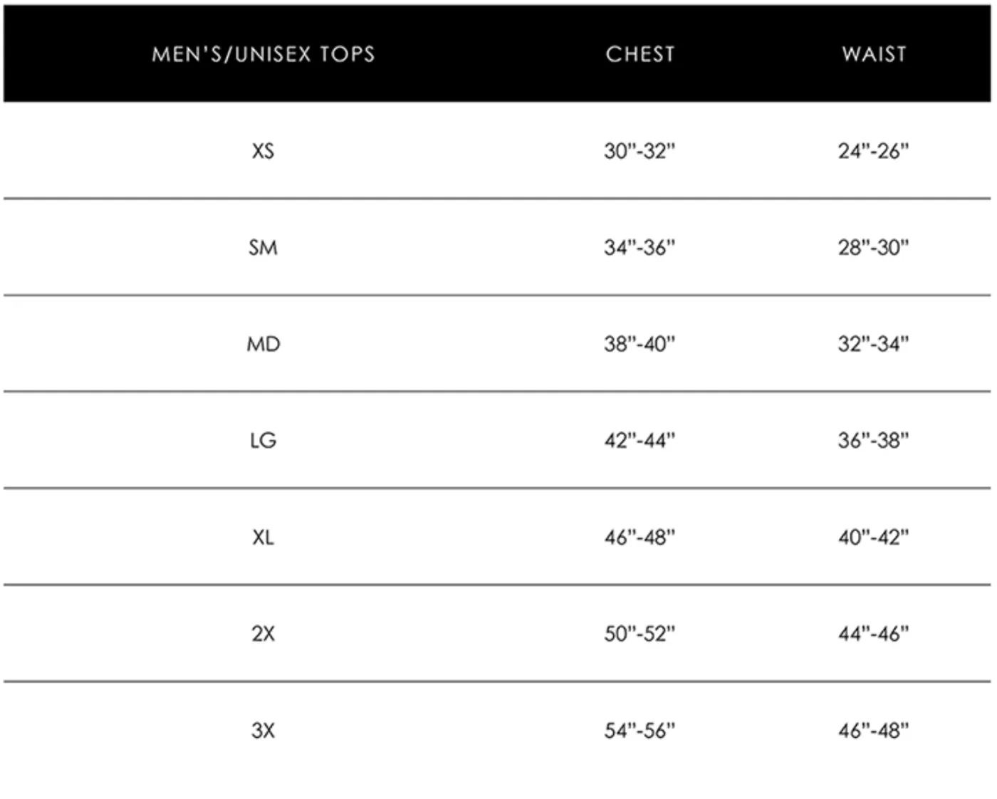The image size is (997, 799).
Task: Click the XL size label
Action: point(263,537)
